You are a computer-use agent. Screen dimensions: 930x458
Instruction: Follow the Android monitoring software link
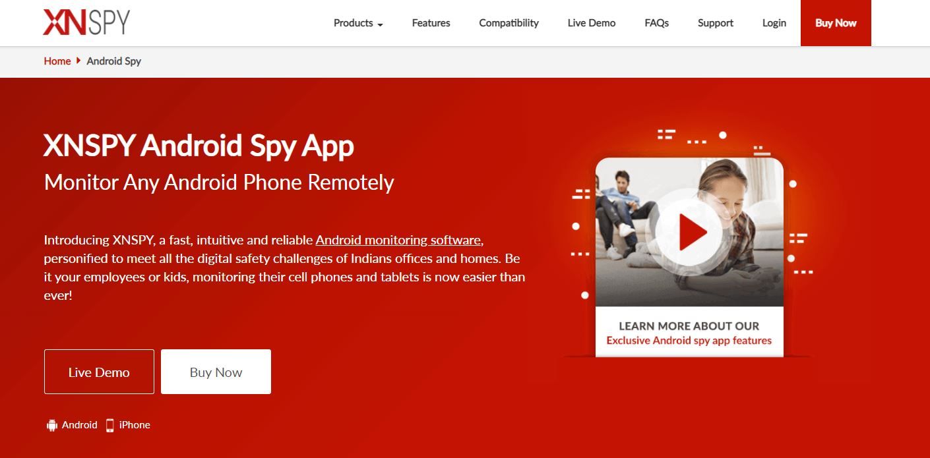(x=398, y=240)
